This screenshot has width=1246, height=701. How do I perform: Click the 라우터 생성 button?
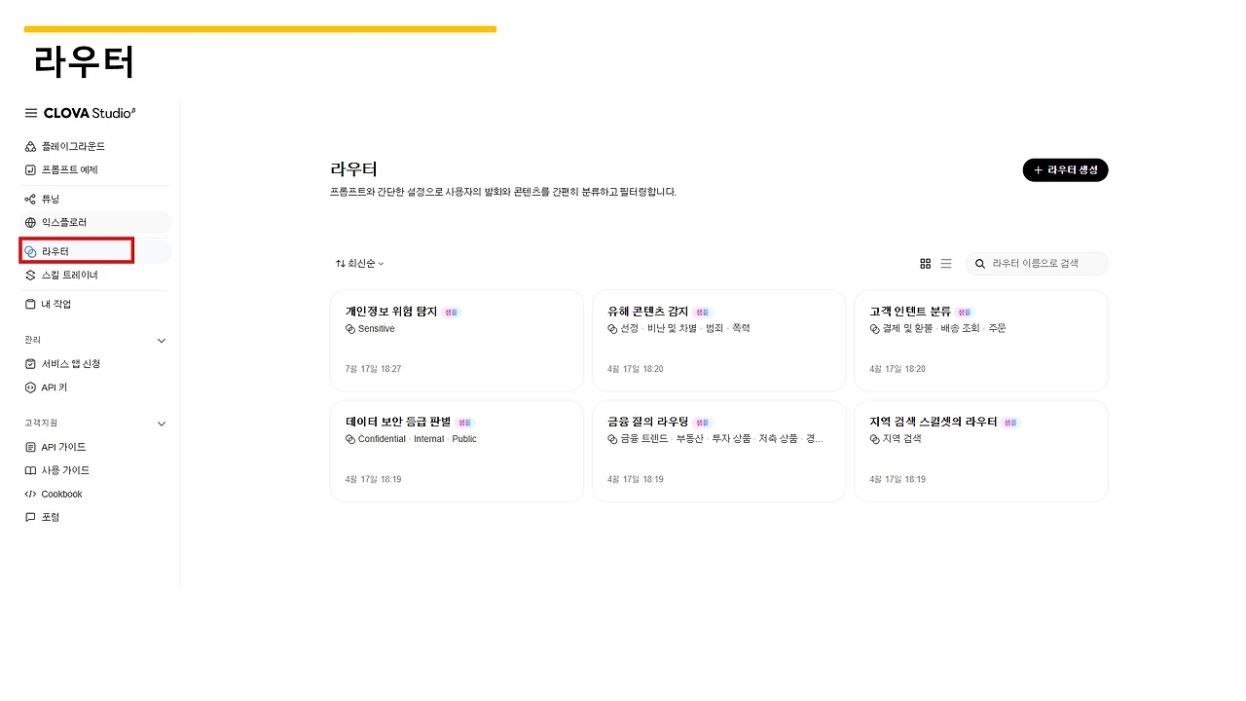point(1065,169)
